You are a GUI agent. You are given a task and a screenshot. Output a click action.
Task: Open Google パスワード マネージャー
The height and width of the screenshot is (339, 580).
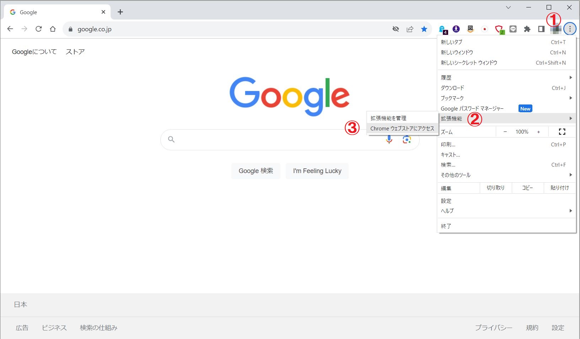click(x=506, y=108)
